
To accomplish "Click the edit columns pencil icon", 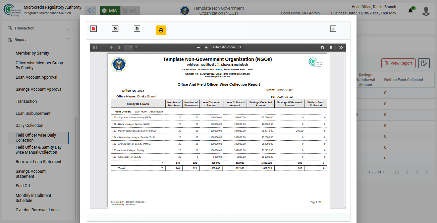I will [424, 63].
